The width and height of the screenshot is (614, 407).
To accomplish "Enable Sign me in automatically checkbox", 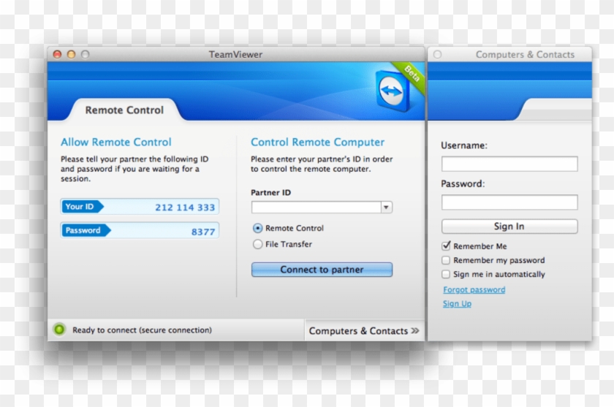I will point(446,274).
